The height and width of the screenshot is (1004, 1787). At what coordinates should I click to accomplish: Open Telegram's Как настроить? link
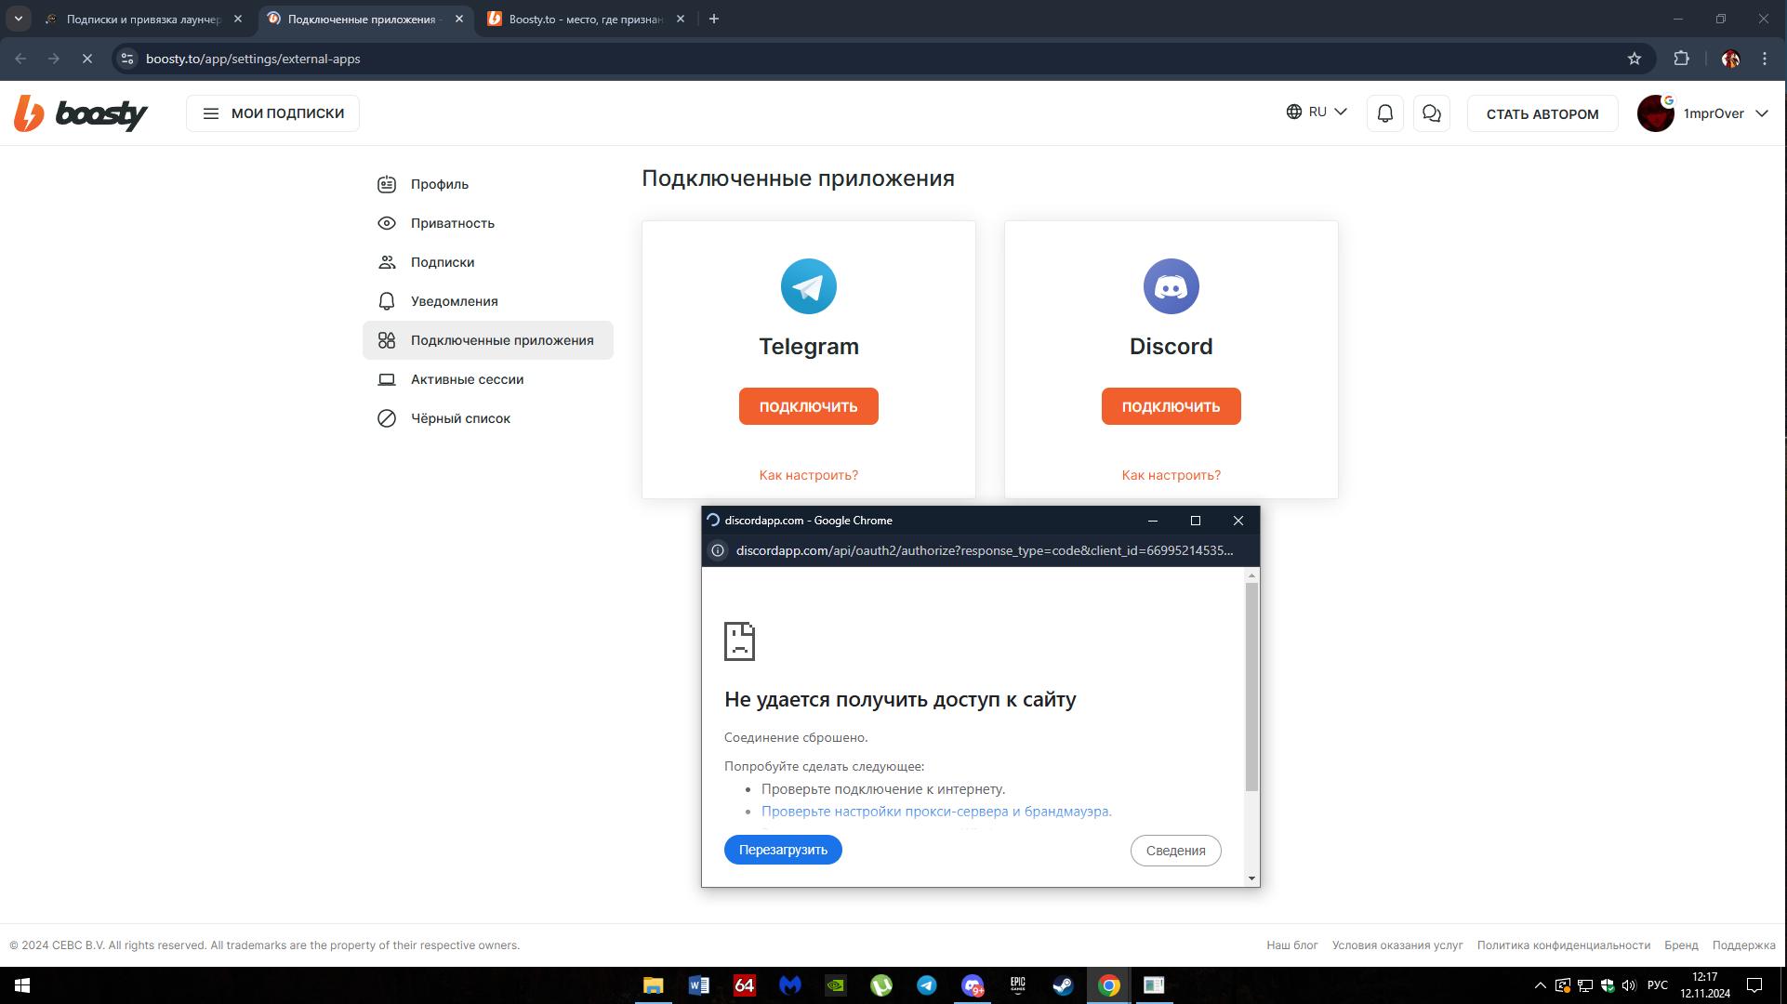[x=808, y=475]
